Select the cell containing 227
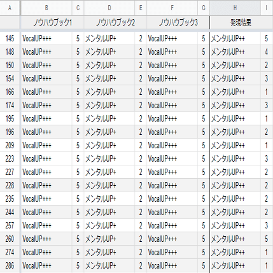Screen dimensions: 273x273 tap(10, 172)
